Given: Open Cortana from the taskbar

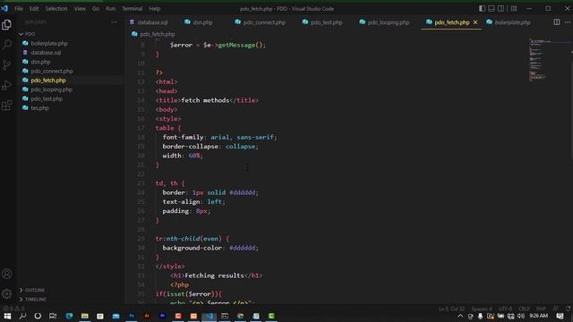Looking at the screenshot, I should 38,316.
